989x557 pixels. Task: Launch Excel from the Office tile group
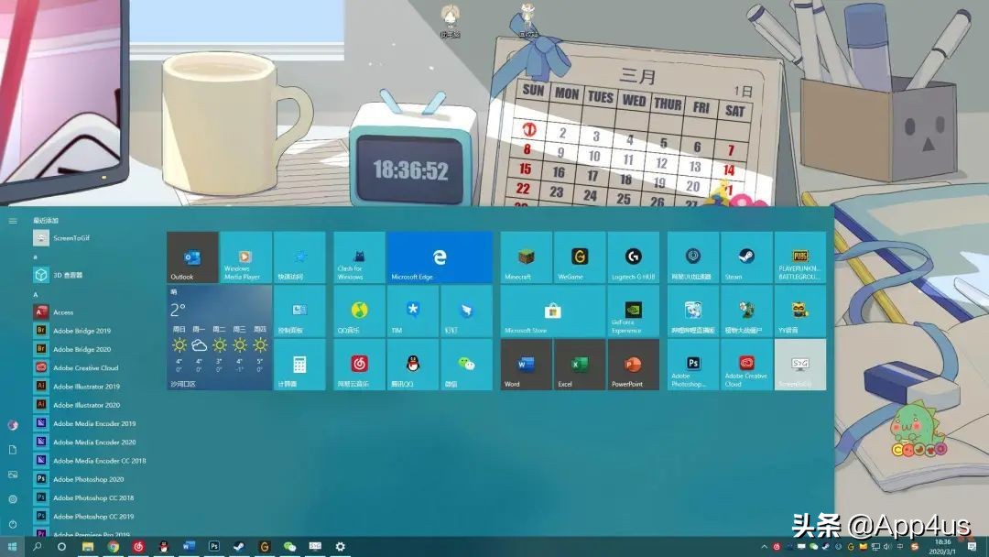point(580,365)
